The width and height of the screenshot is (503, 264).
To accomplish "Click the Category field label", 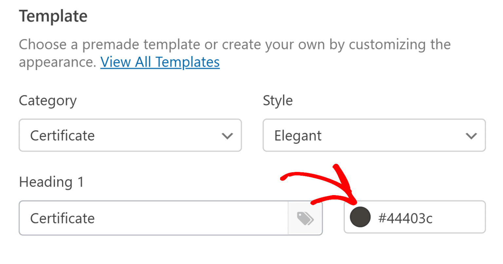I will pyautogui.click(x=47, y=101).
